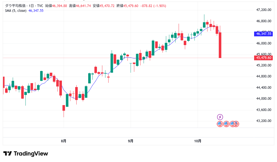Click the blue SMA value in the legend
Viewport: 277px width, 162px height.
pyautogui.click(x=36, y=11)
